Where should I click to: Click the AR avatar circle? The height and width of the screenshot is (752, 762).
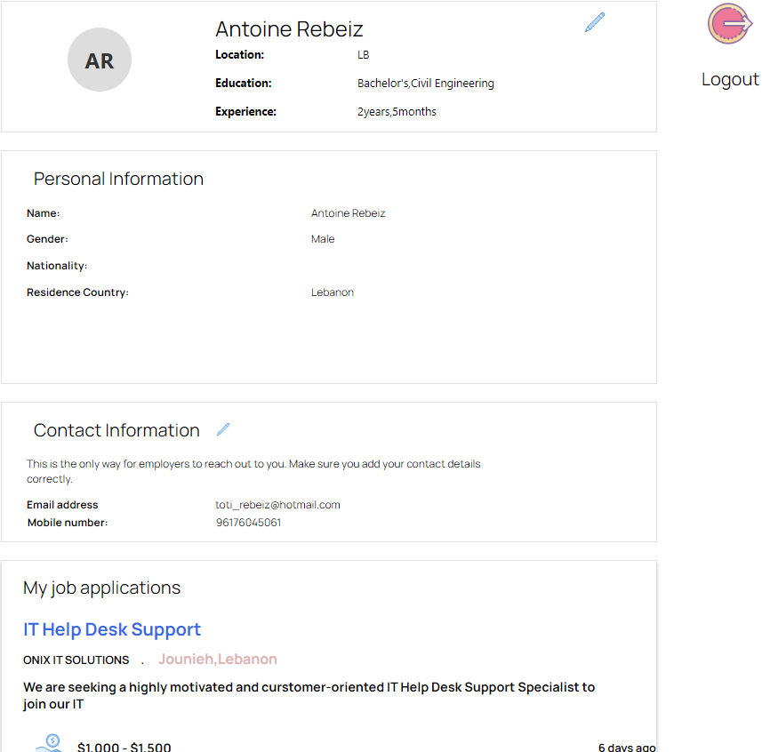click(100, 60)
